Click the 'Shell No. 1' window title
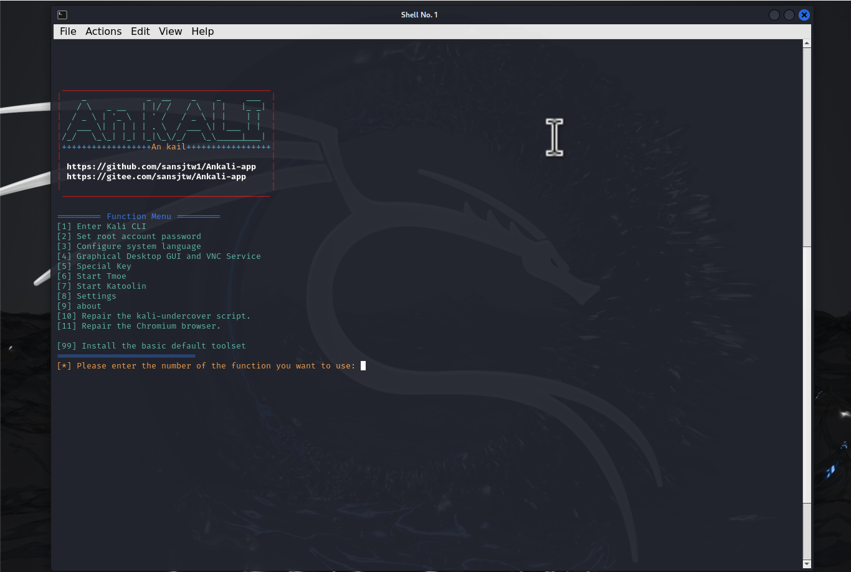 419,15
